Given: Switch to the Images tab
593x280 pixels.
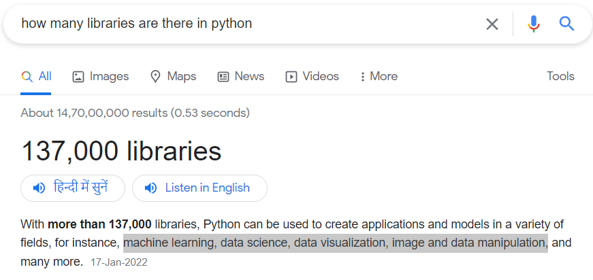Looking at the screenshot, I should tap(100, 77).
